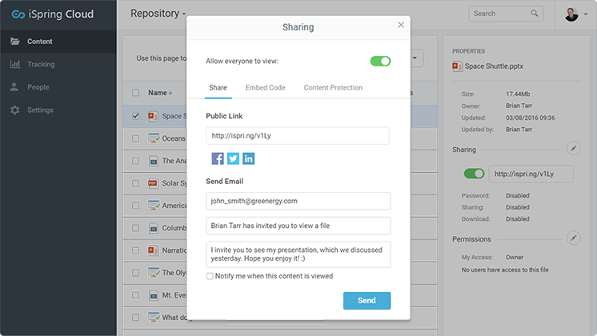
Task: Go to Tracking in the sidebar
Action: 58,64
